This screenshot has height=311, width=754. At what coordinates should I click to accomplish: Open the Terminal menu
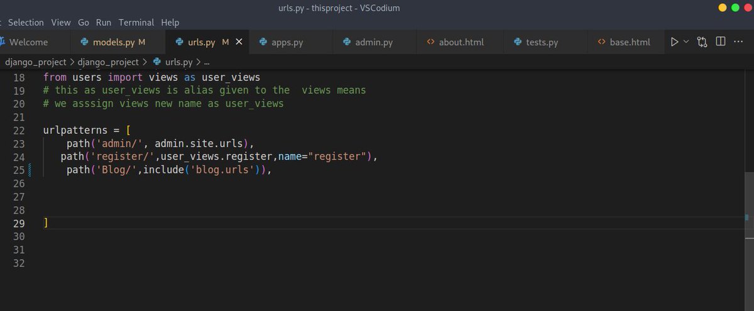pos(136,22)
